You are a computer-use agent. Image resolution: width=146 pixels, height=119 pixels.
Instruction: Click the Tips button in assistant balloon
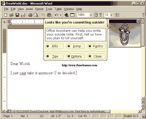[x=55, y=56]
